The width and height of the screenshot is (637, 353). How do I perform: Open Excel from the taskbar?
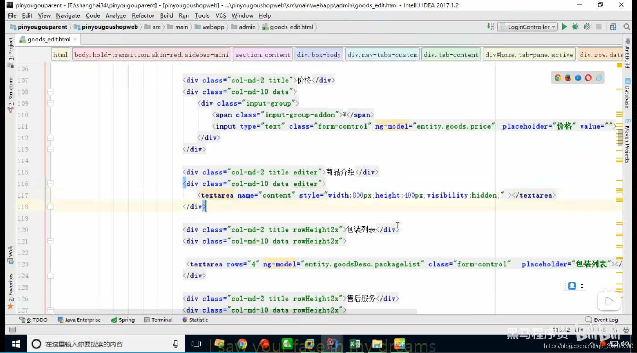(355, 344)
